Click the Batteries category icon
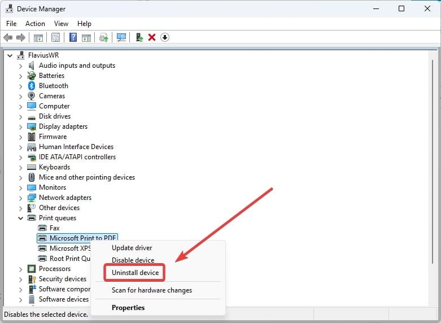This screenshot has width=441, height=323. click(x=32, y=76)
